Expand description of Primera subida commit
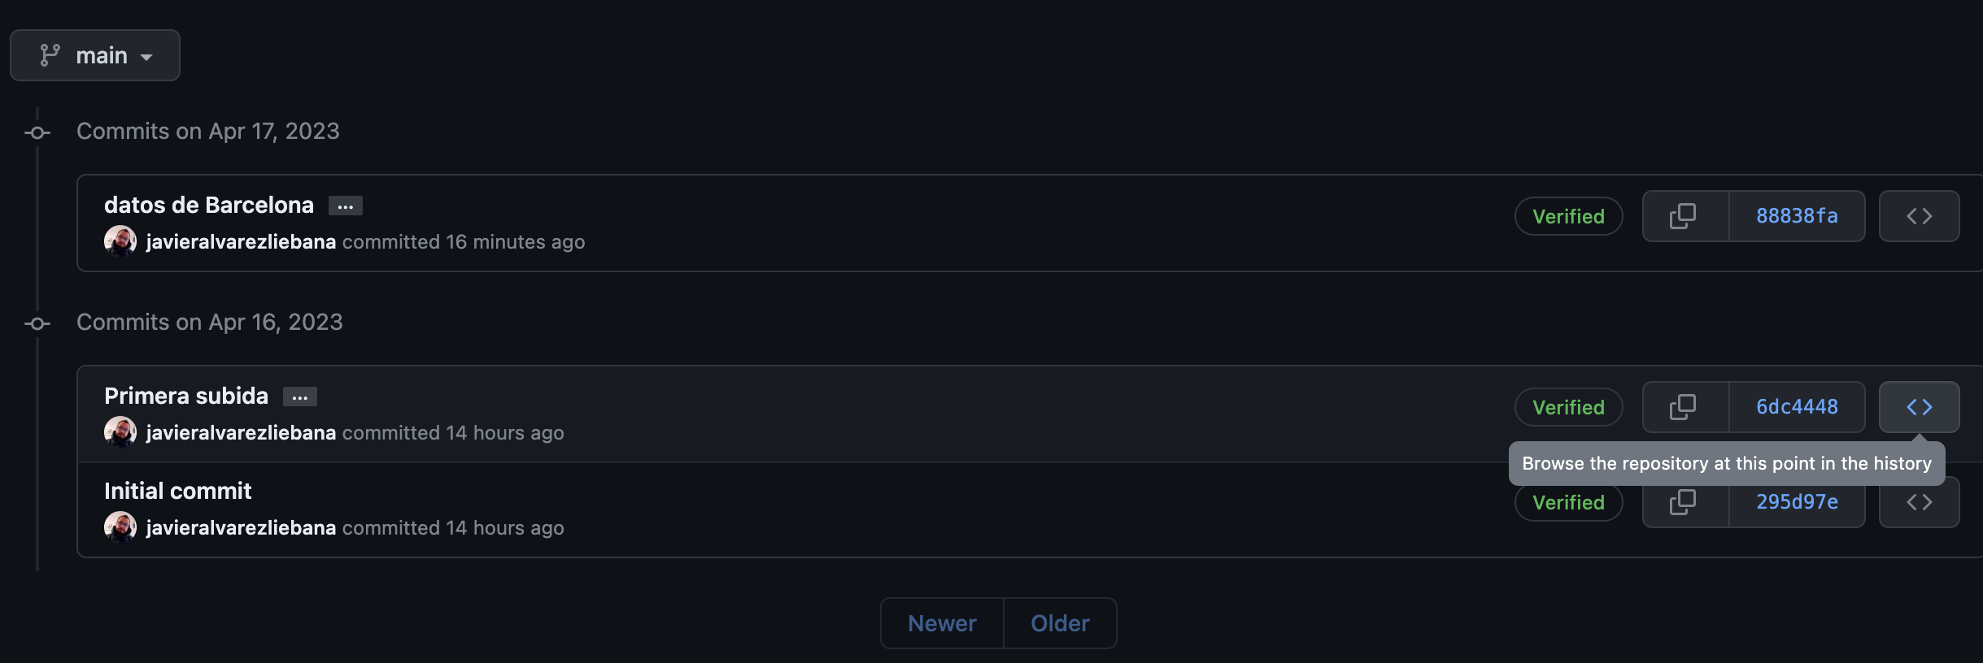1983x663 pixels. 300,397
